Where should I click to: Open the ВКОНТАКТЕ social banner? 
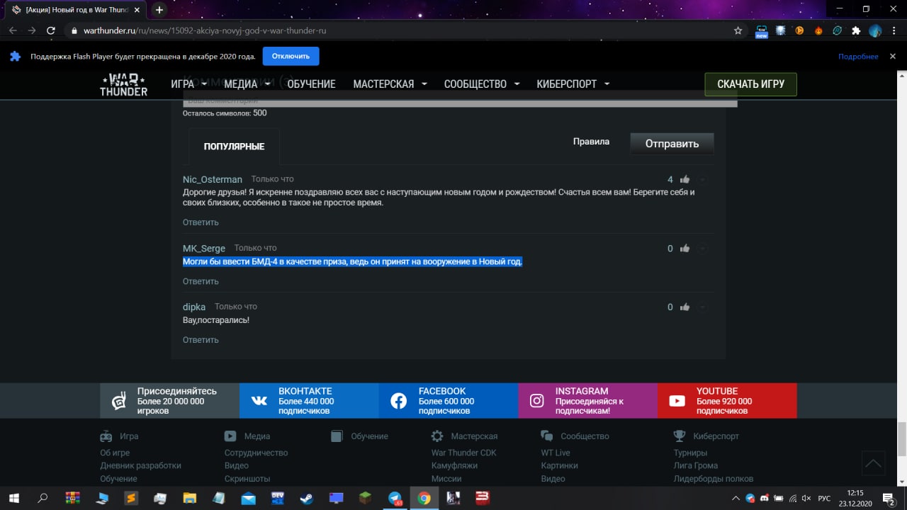tap(309, 401)
